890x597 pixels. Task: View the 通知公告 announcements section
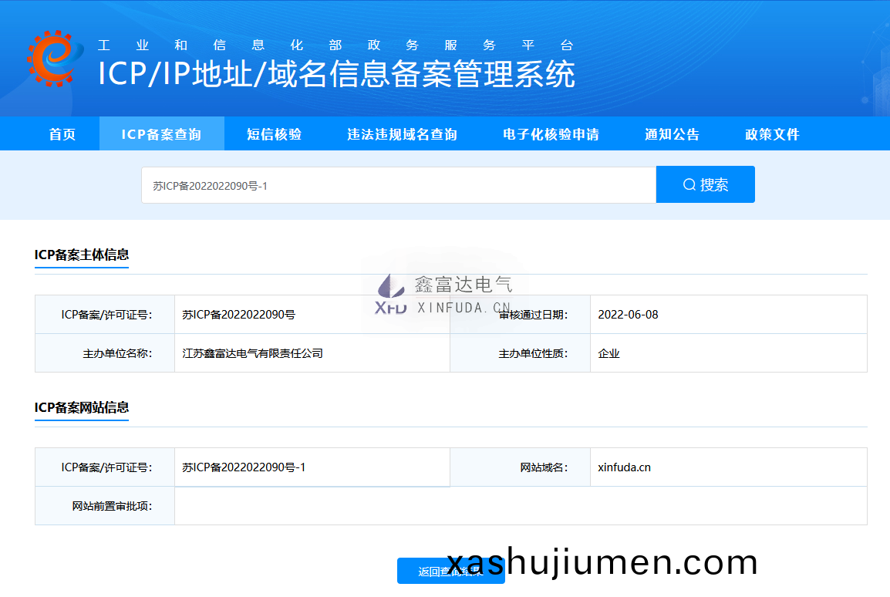tap(672, 133)
